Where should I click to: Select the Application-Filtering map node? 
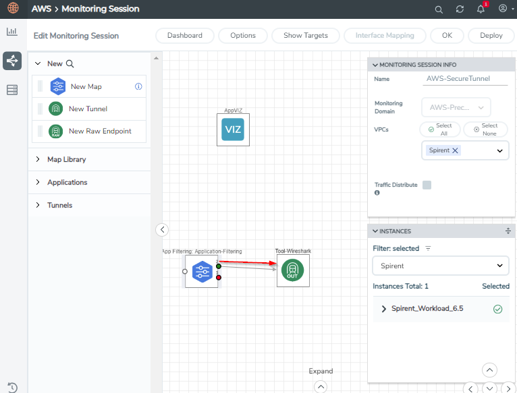pyautogui.click(x=201, y=271)
